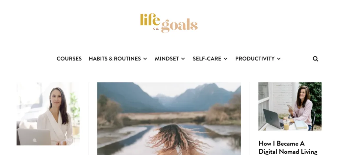Choose the Productivity menu label
Viewport: 337px width, 155px height.
(255, 59)
